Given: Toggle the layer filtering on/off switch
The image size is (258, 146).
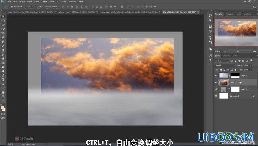Looking at the screenshot, I should pos(251,61).
